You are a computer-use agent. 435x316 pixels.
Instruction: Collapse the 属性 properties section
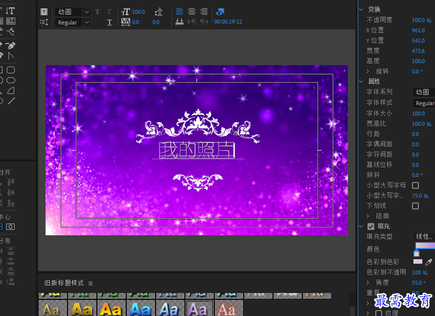pyautogui.click(x=361, y=82)
